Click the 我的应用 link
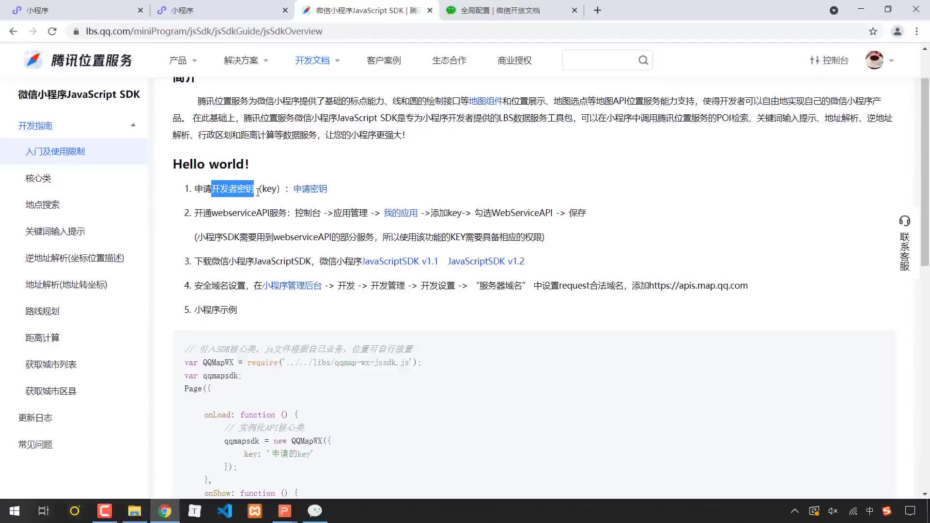Screen dimensions: 930x523 [401, 213]
